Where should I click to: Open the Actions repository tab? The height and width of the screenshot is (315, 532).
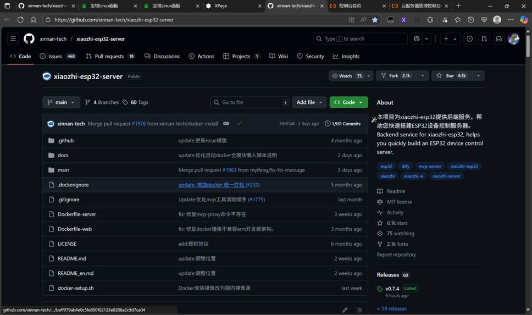[x=202, y=56]
